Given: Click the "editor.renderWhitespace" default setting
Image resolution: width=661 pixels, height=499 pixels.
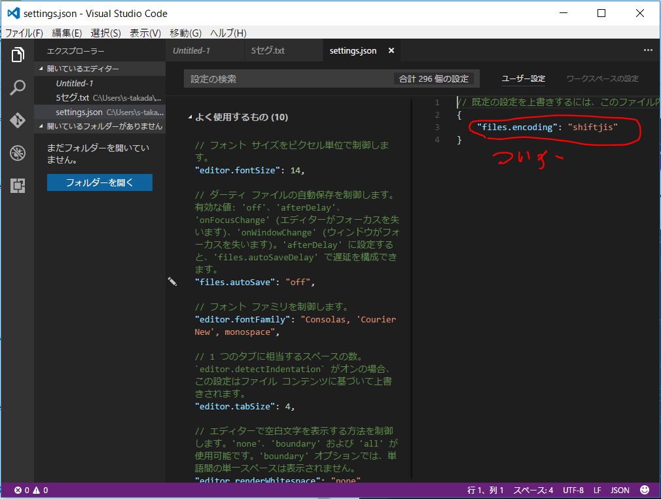Looking at the screenshot, I should point(277,480).
